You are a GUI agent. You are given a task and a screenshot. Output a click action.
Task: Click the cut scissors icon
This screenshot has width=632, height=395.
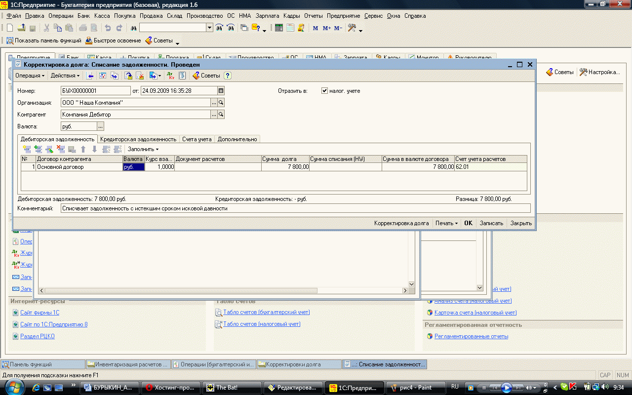pyautogui.click(x=46, y=28)
